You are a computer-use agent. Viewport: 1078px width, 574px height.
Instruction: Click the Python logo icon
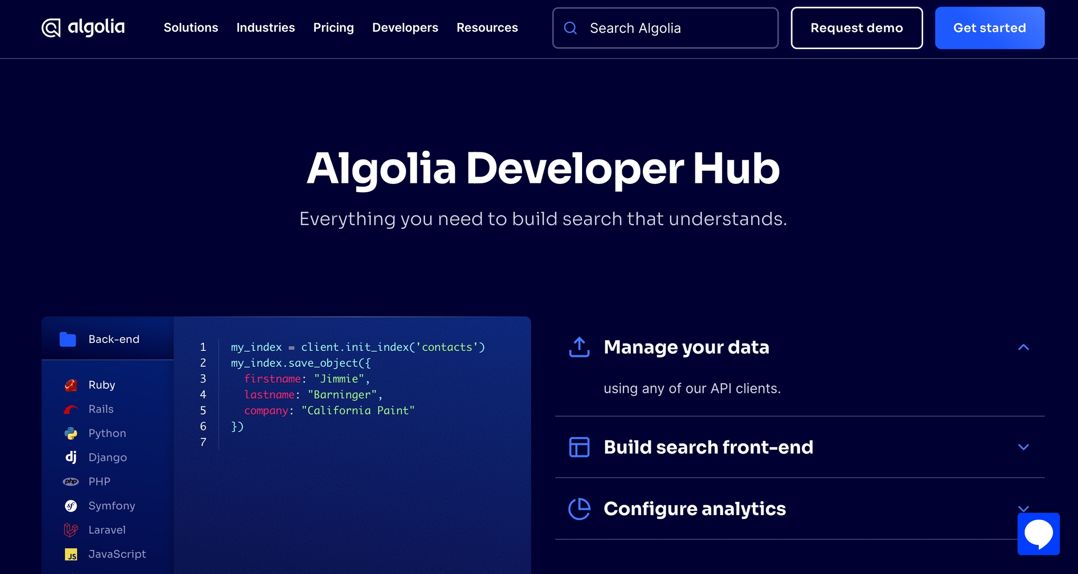(x=71, y=434)
